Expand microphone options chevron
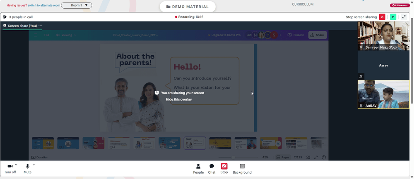This screenshot has width=414, height=179. (x=34, y=165)
